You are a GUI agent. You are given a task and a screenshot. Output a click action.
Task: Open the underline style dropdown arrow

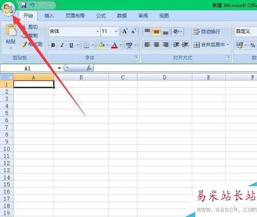tap(78, 45)
